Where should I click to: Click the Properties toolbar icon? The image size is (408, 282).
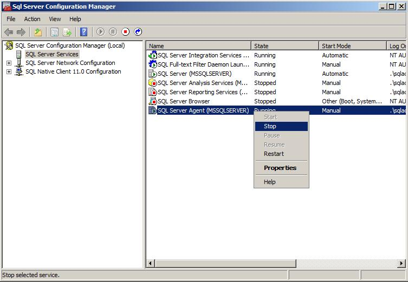click(x=54, y=32)
